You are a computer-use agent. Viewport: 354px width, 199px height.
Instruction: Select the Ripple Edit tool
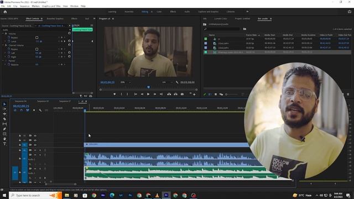pyautogui.click(x=4, y=114)
